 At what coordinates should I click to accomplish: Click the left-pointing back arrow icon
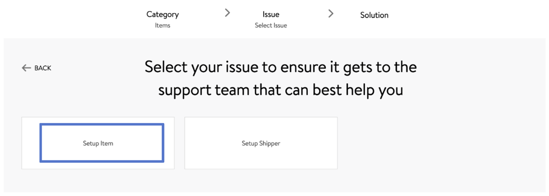(x=26, y=68)
